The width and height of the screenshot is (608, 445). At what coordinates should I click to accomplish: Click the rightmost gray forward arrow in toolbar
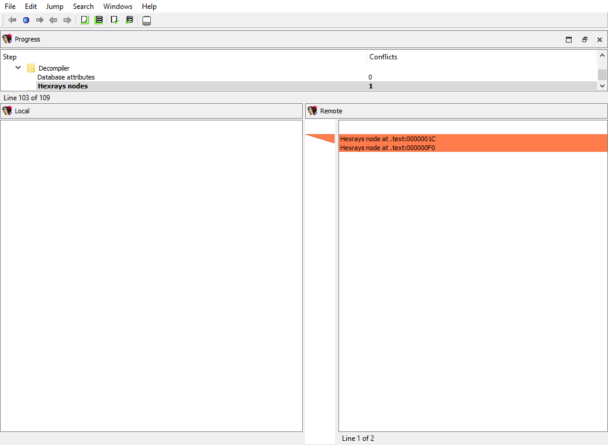67,20
